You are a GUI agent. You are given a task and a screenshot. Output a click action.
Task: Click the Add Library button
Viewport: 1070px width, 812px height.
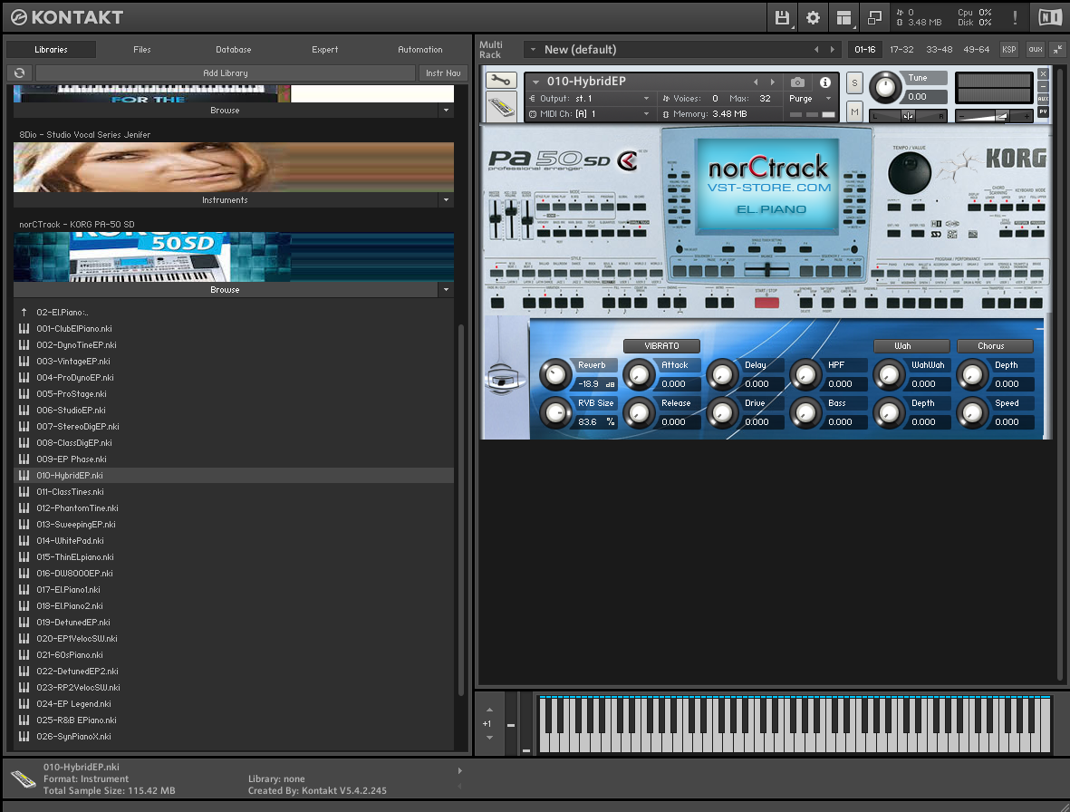pos(226,73)
